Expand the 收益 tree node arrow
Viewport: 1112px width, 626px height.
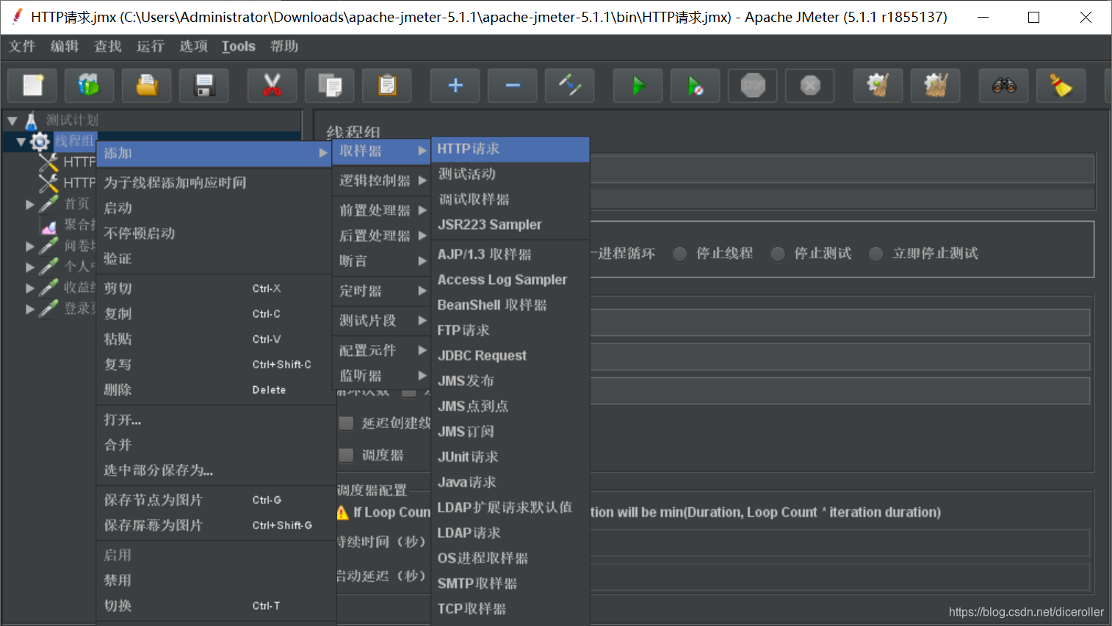coord(30,288)
